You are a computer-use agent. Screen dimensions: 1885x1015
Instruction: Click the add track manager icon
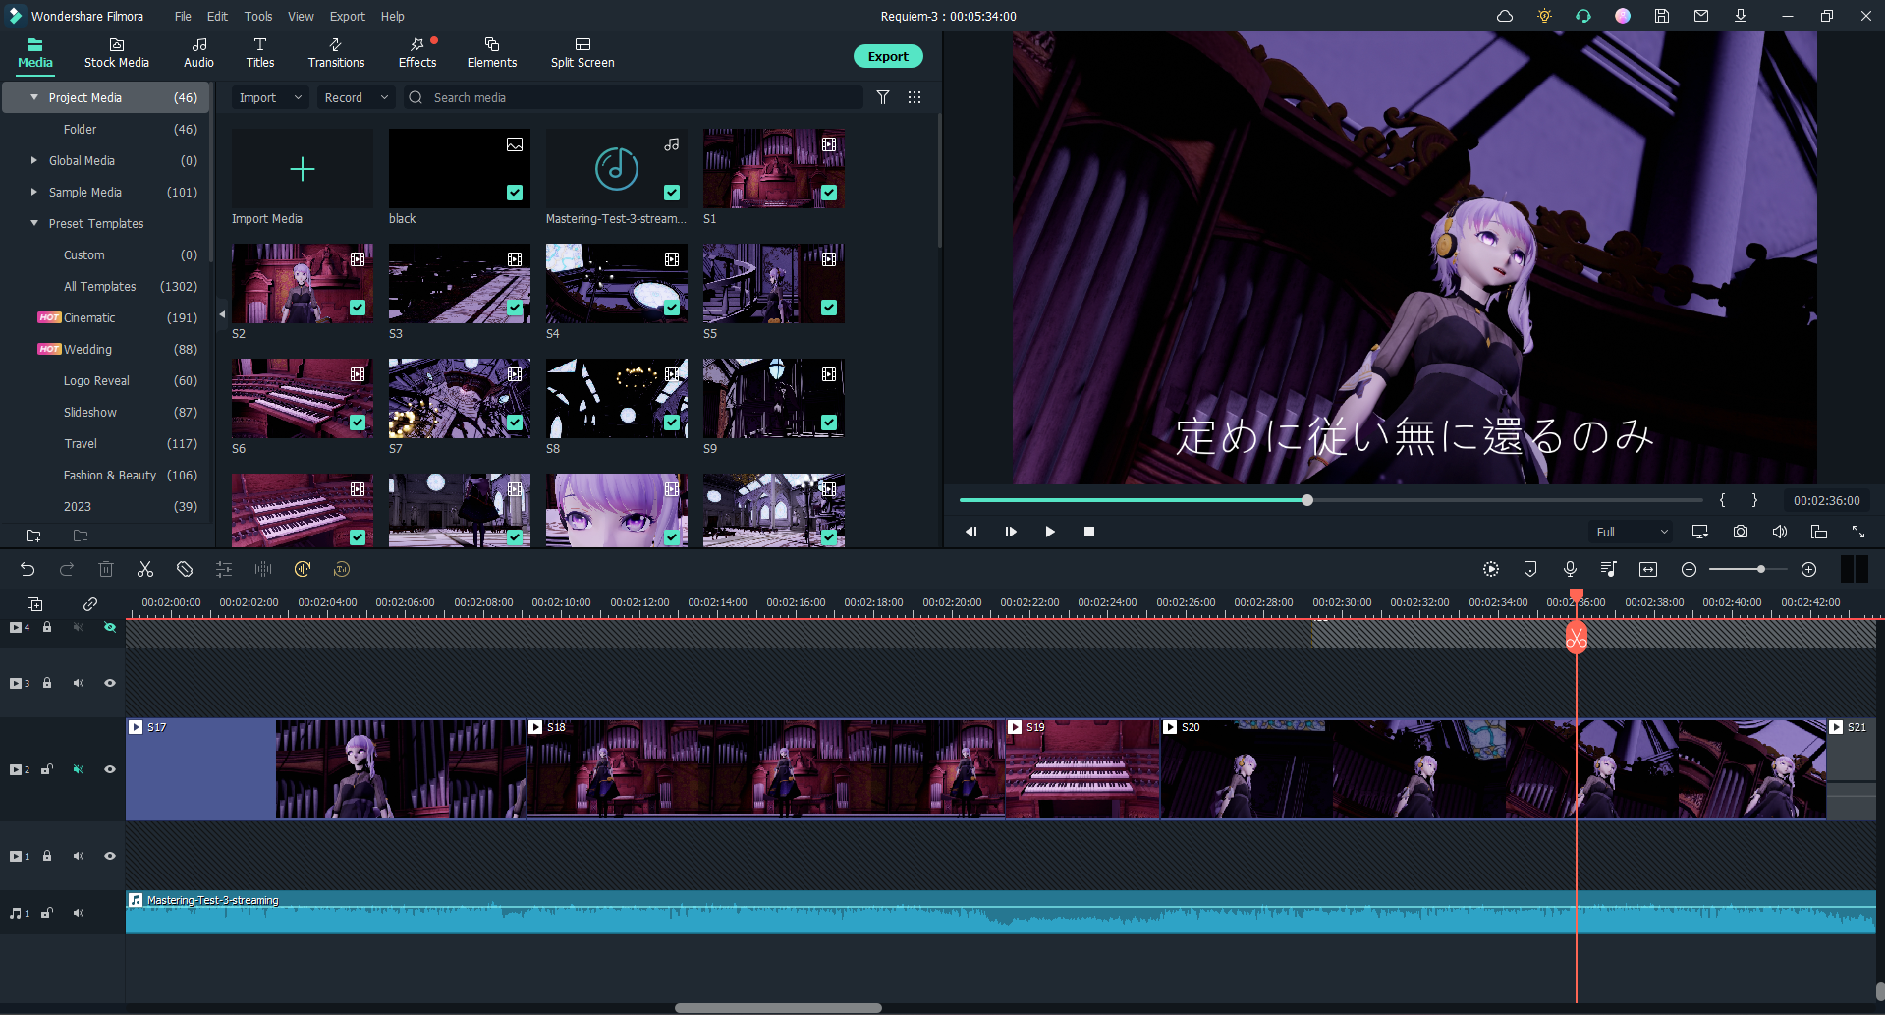34,603
